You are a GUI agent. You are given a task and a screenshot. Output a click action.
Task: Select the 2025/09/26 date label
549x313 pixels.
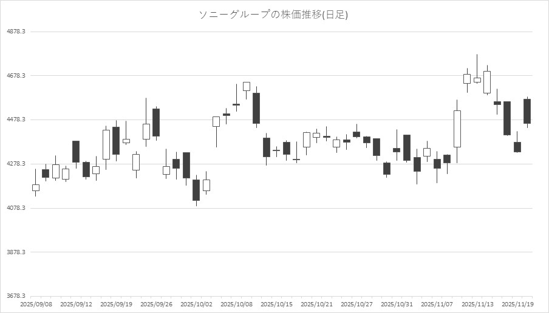point(156,304)
